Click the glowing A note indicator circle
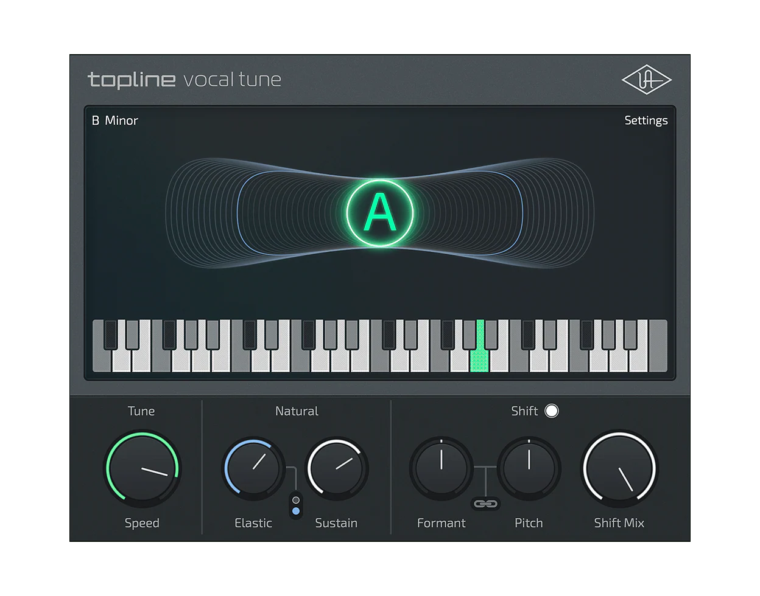 (x=380, y=213)
